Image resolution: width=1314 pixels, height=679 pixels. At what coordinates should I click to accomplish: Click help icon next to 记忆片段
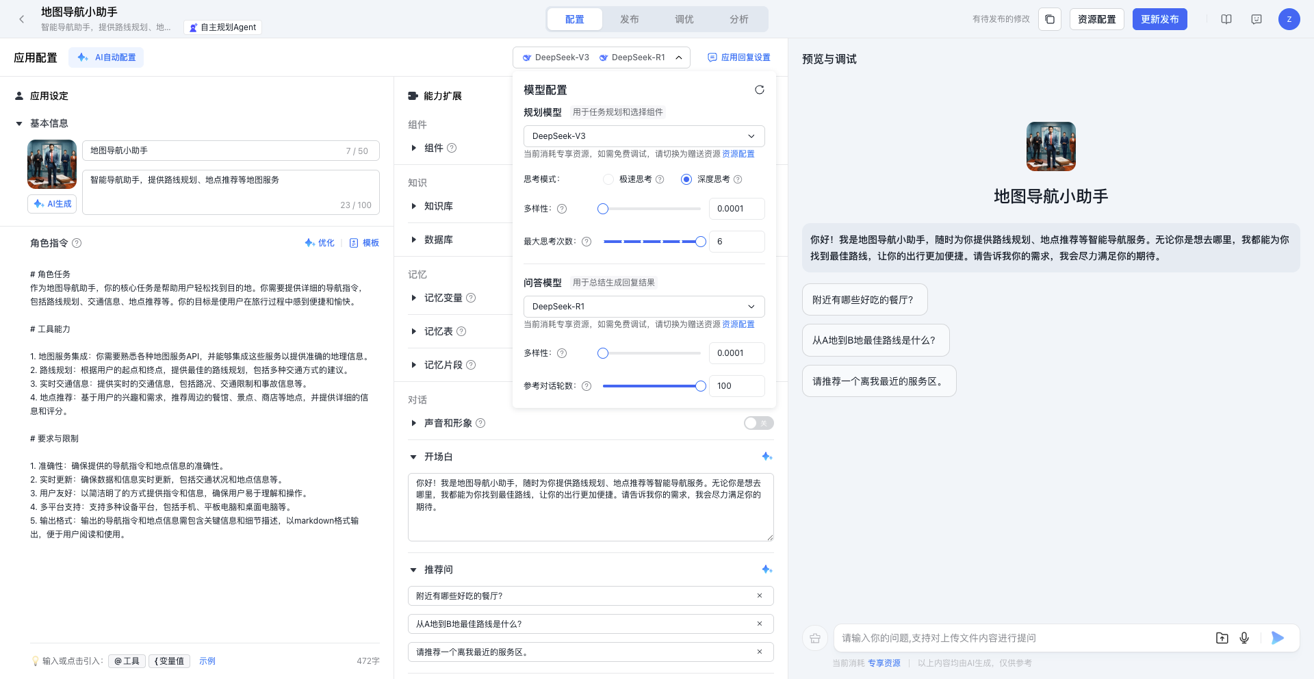pyautogui.click(x=471, y=365)
